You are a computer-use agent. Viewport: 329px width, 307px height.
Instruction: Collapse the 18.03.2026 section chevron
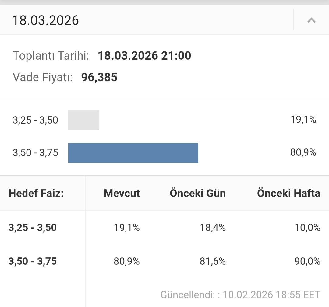click(311, 20)
